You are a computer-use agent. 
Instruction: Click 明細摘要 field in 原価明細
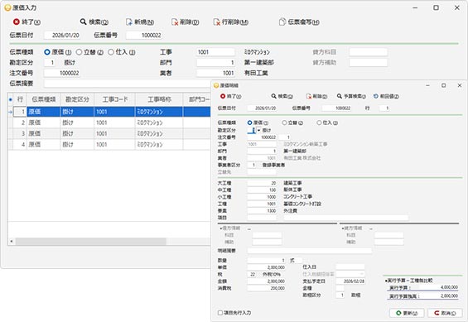tap(310, 251)
